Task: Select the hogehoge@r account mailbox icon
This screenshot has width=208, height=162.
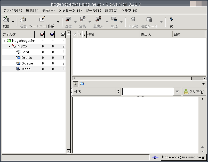Action: tap(9, 40)
